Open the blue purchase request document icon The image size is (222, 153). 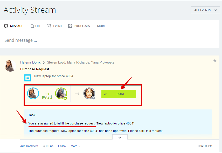27,78
